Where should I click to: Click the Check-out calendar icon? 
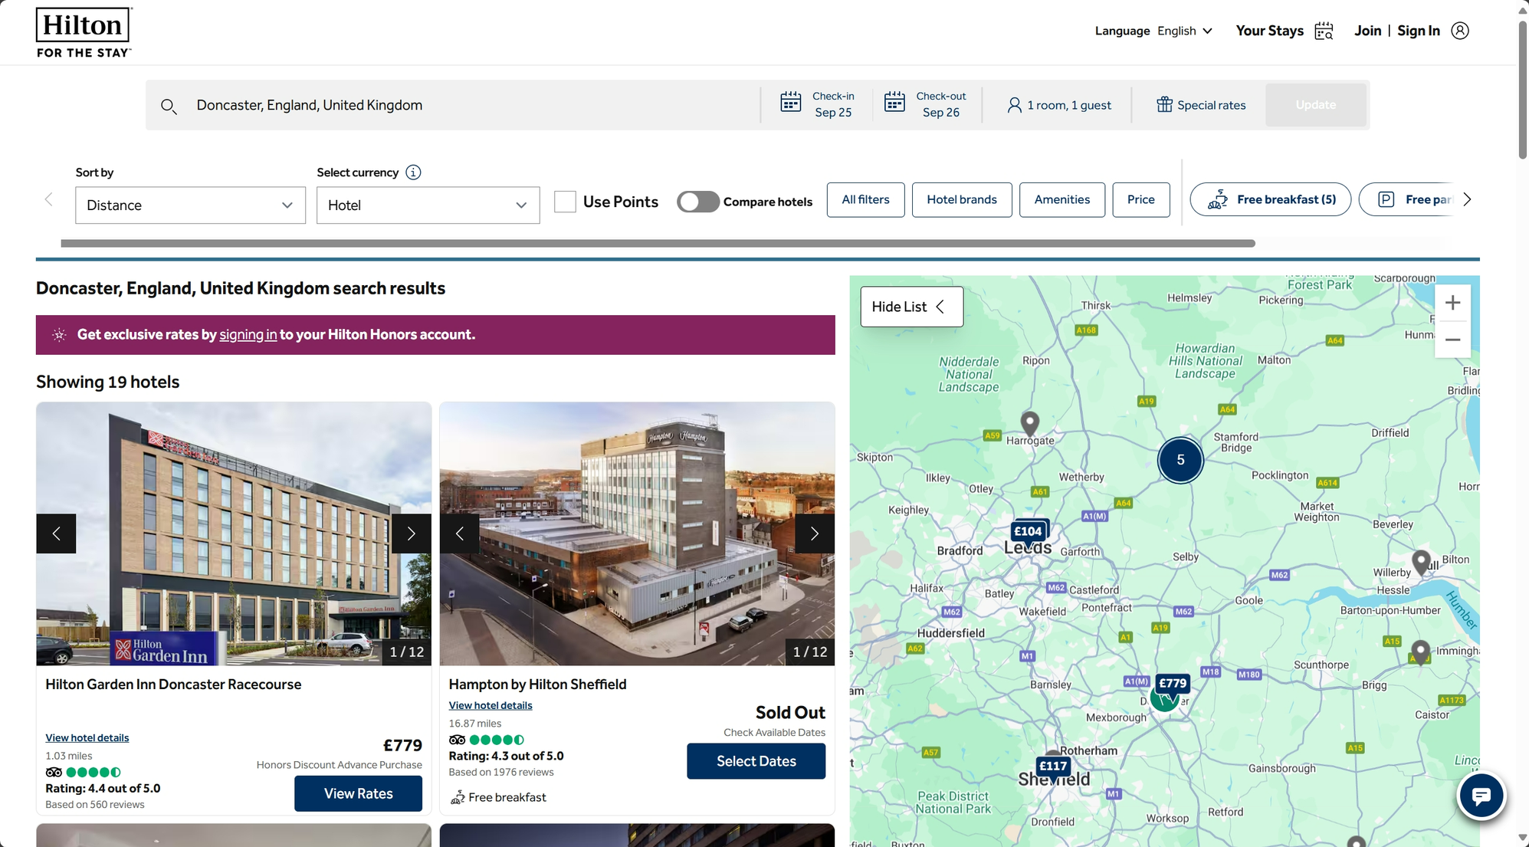(894, 102)
